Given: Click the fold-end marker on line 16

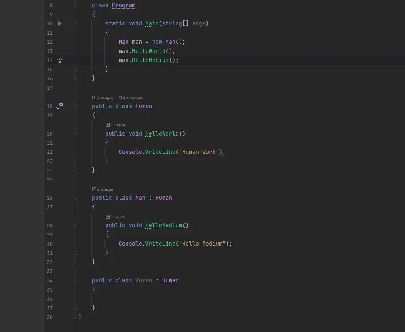Looking at the screenshot, I should pos(76,78).
